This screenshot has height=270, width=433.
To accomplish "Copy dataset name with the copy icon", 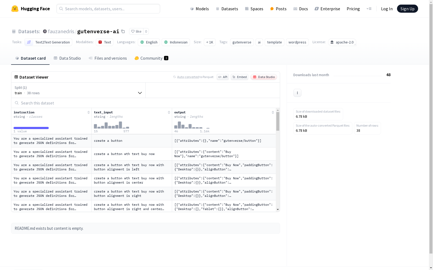I will [x=123, y=31].
